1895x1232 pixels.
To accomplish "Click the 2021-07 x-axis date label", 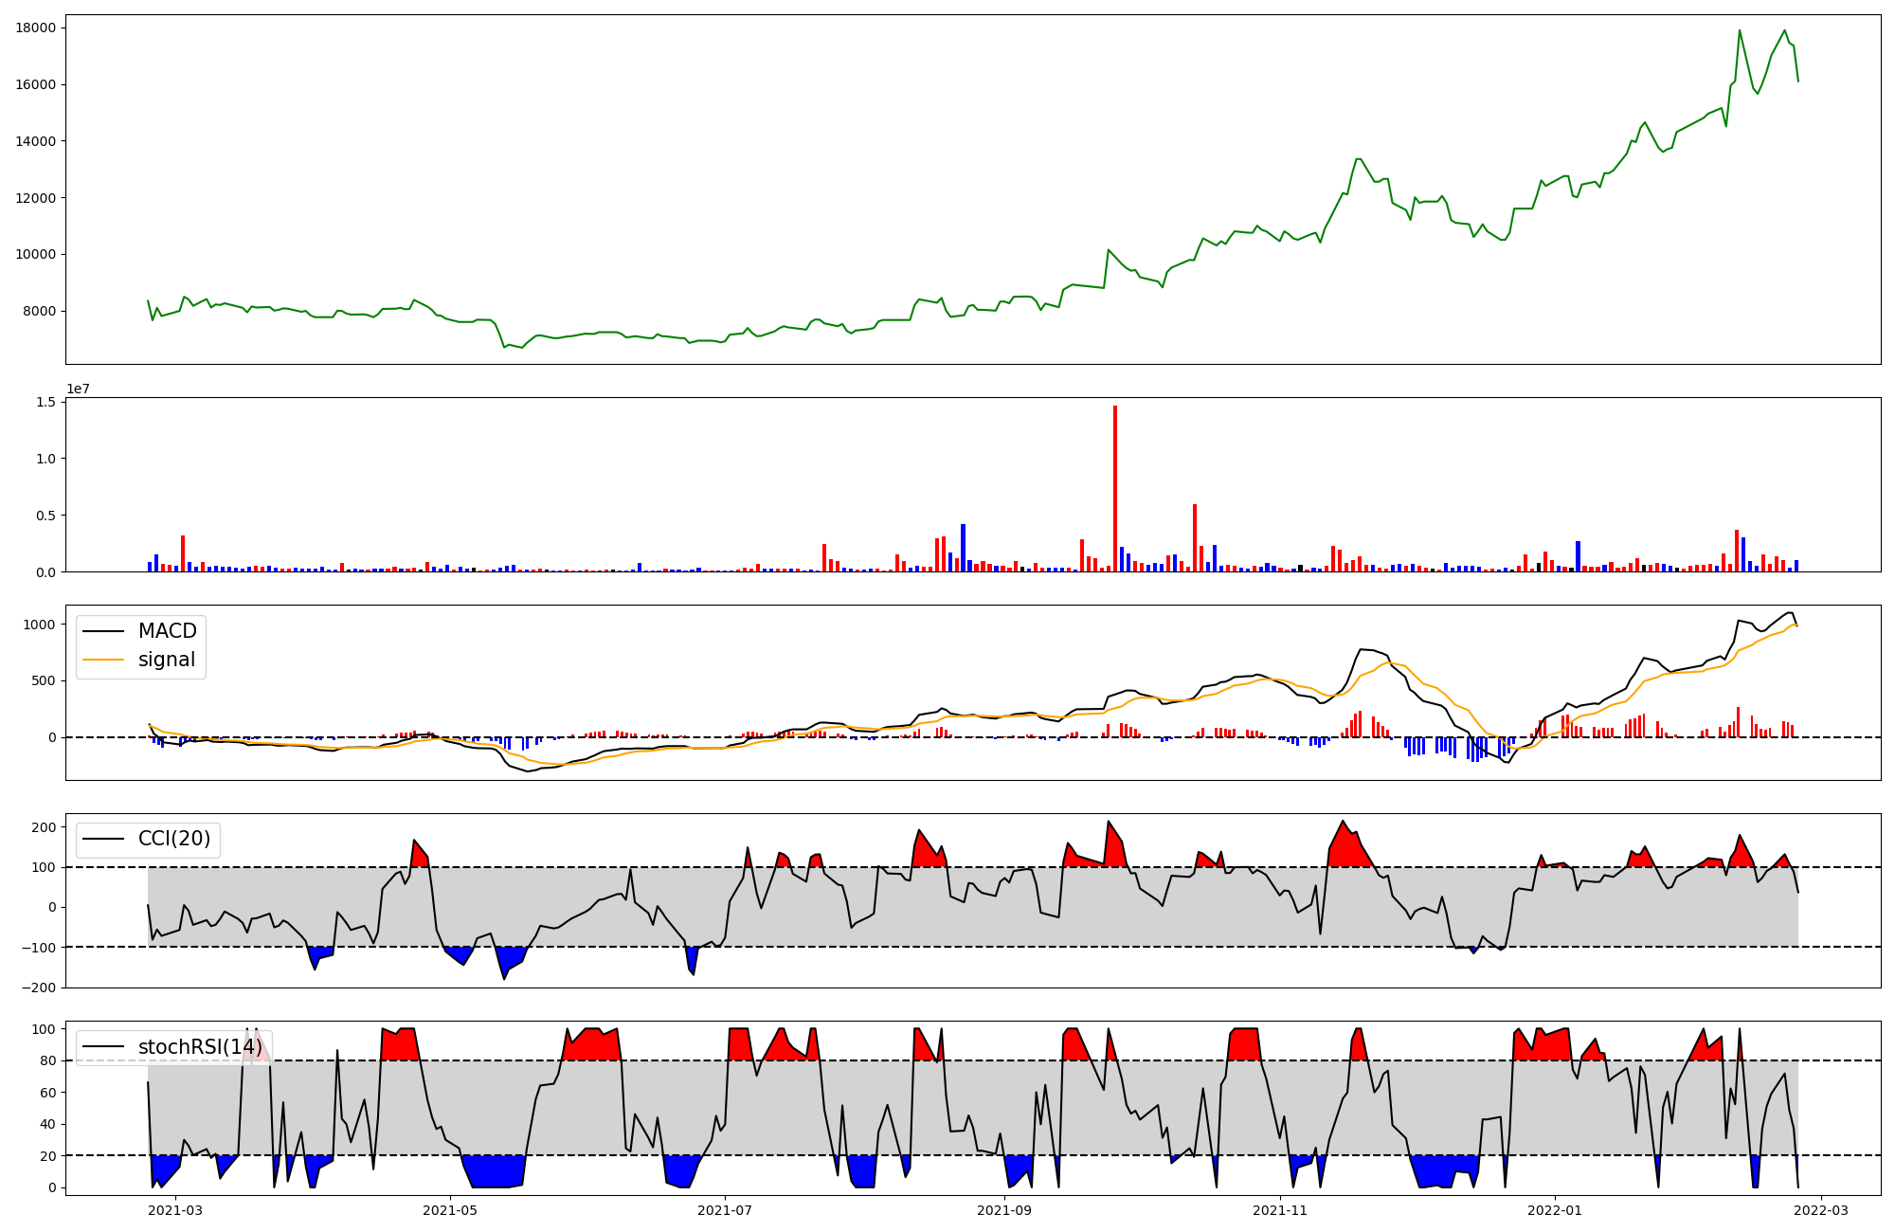I will (x=725, y=1210).
